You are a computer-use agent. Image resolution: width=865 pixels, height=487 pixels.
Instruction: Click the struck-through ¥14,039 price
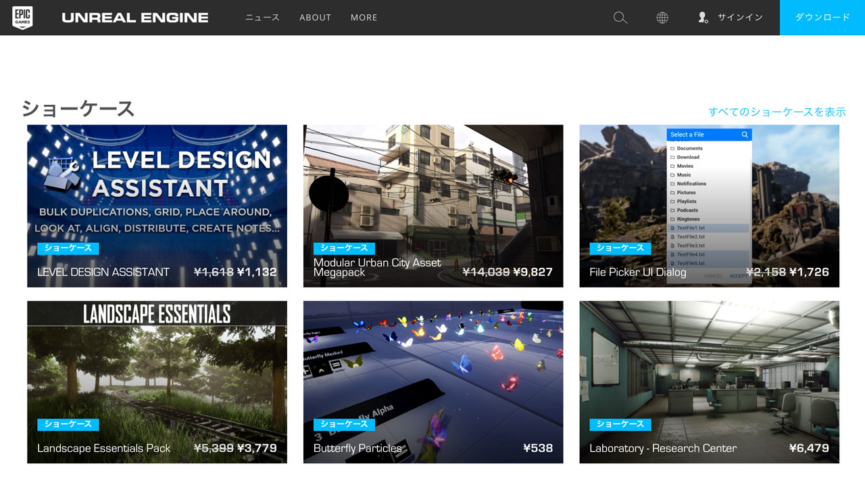click(487, 272)
